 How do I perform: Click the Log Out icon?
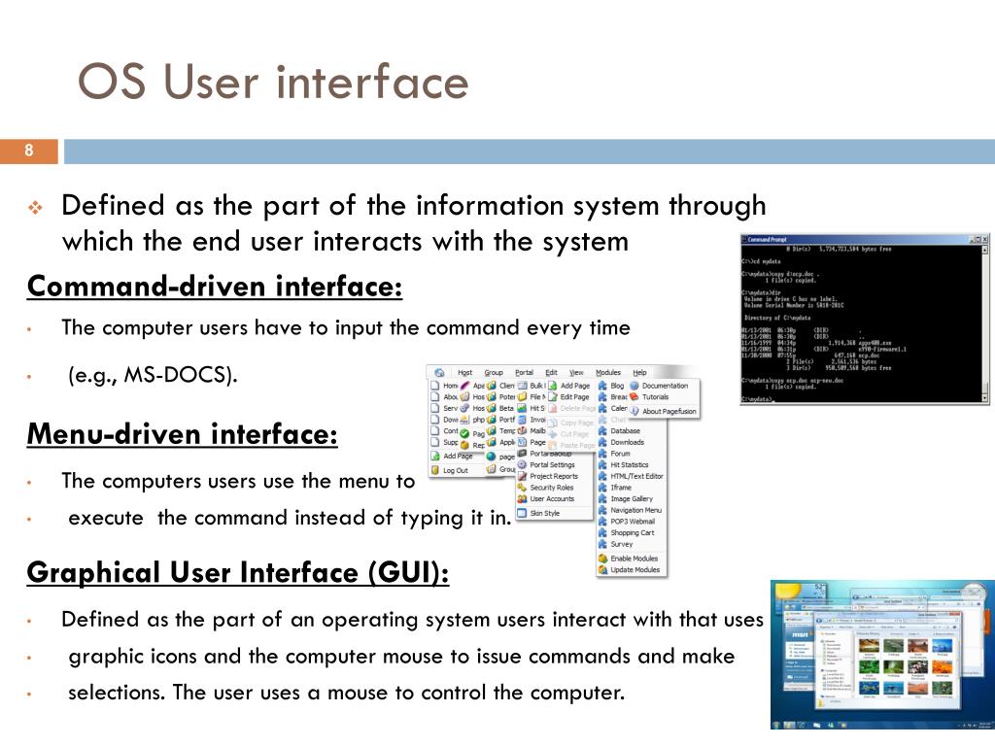pos(435,470)
